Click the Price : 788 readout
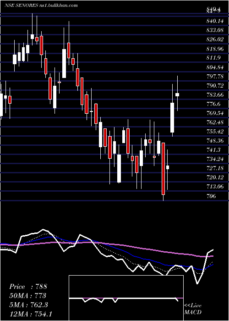Viewport: 229px width, 321px height. [x=28, y=287]
